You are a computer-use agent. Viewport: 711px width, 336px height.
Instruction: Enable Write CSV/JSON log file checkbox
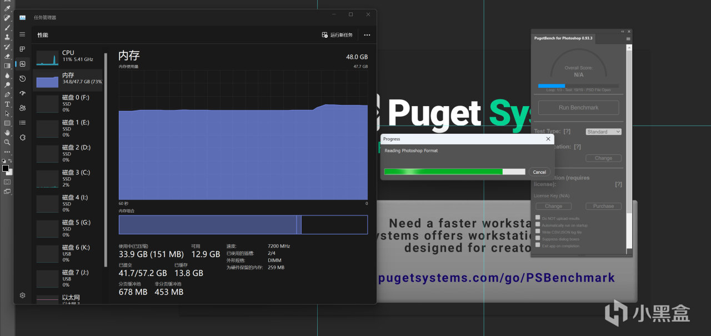[538, 232]
